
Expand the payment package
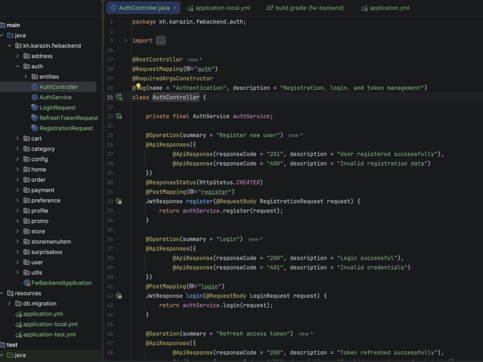[x=17, y=190]
